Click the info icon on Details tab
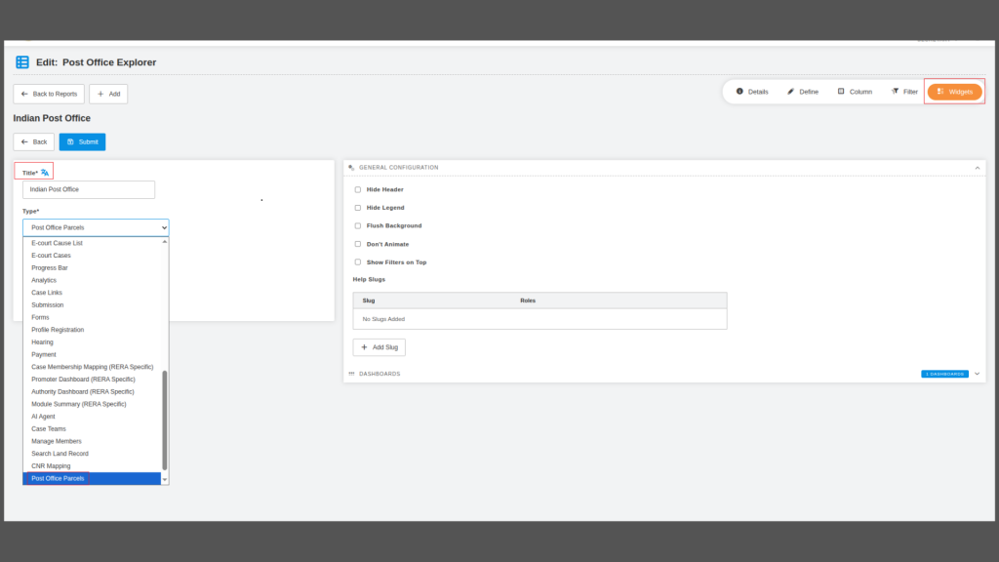The image size is (999, 562). pos(739,92)
